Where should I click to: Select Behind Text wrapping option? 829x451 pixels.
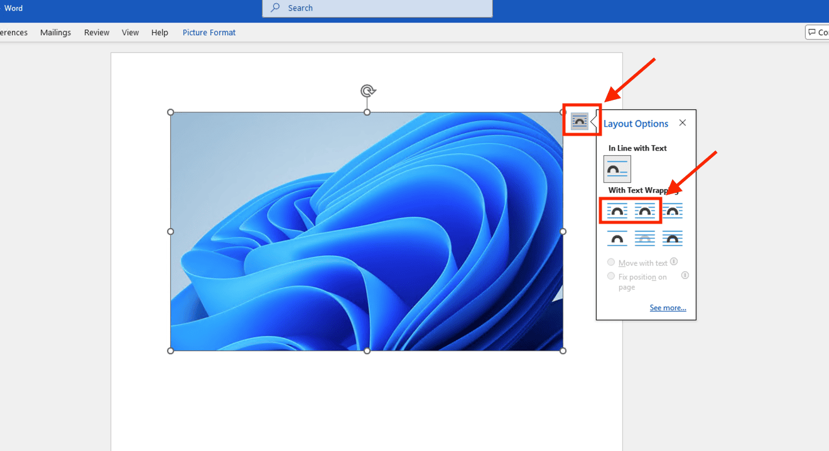pos(644,239)
